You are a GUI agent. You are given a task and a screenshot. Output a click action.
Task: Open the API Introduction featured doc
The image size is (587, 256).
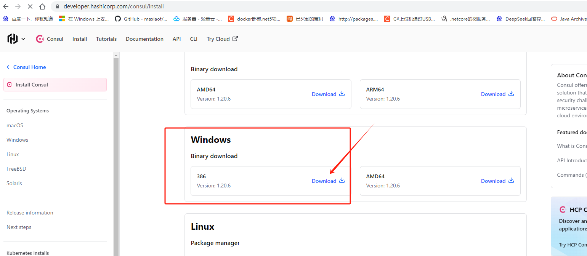click(572, 160)
